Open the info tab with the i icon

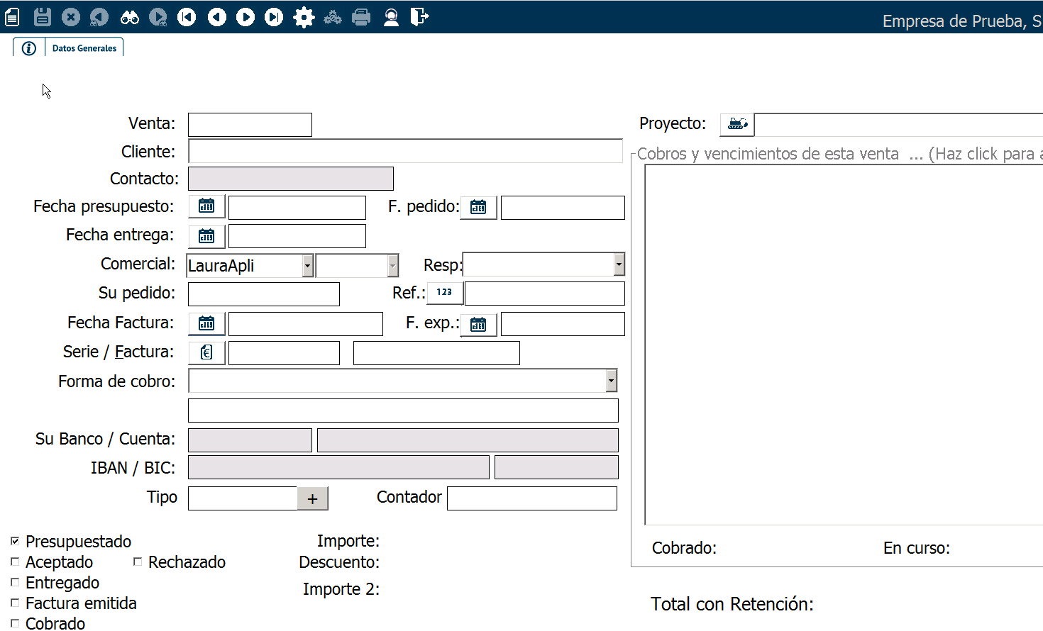click(29, 48)
